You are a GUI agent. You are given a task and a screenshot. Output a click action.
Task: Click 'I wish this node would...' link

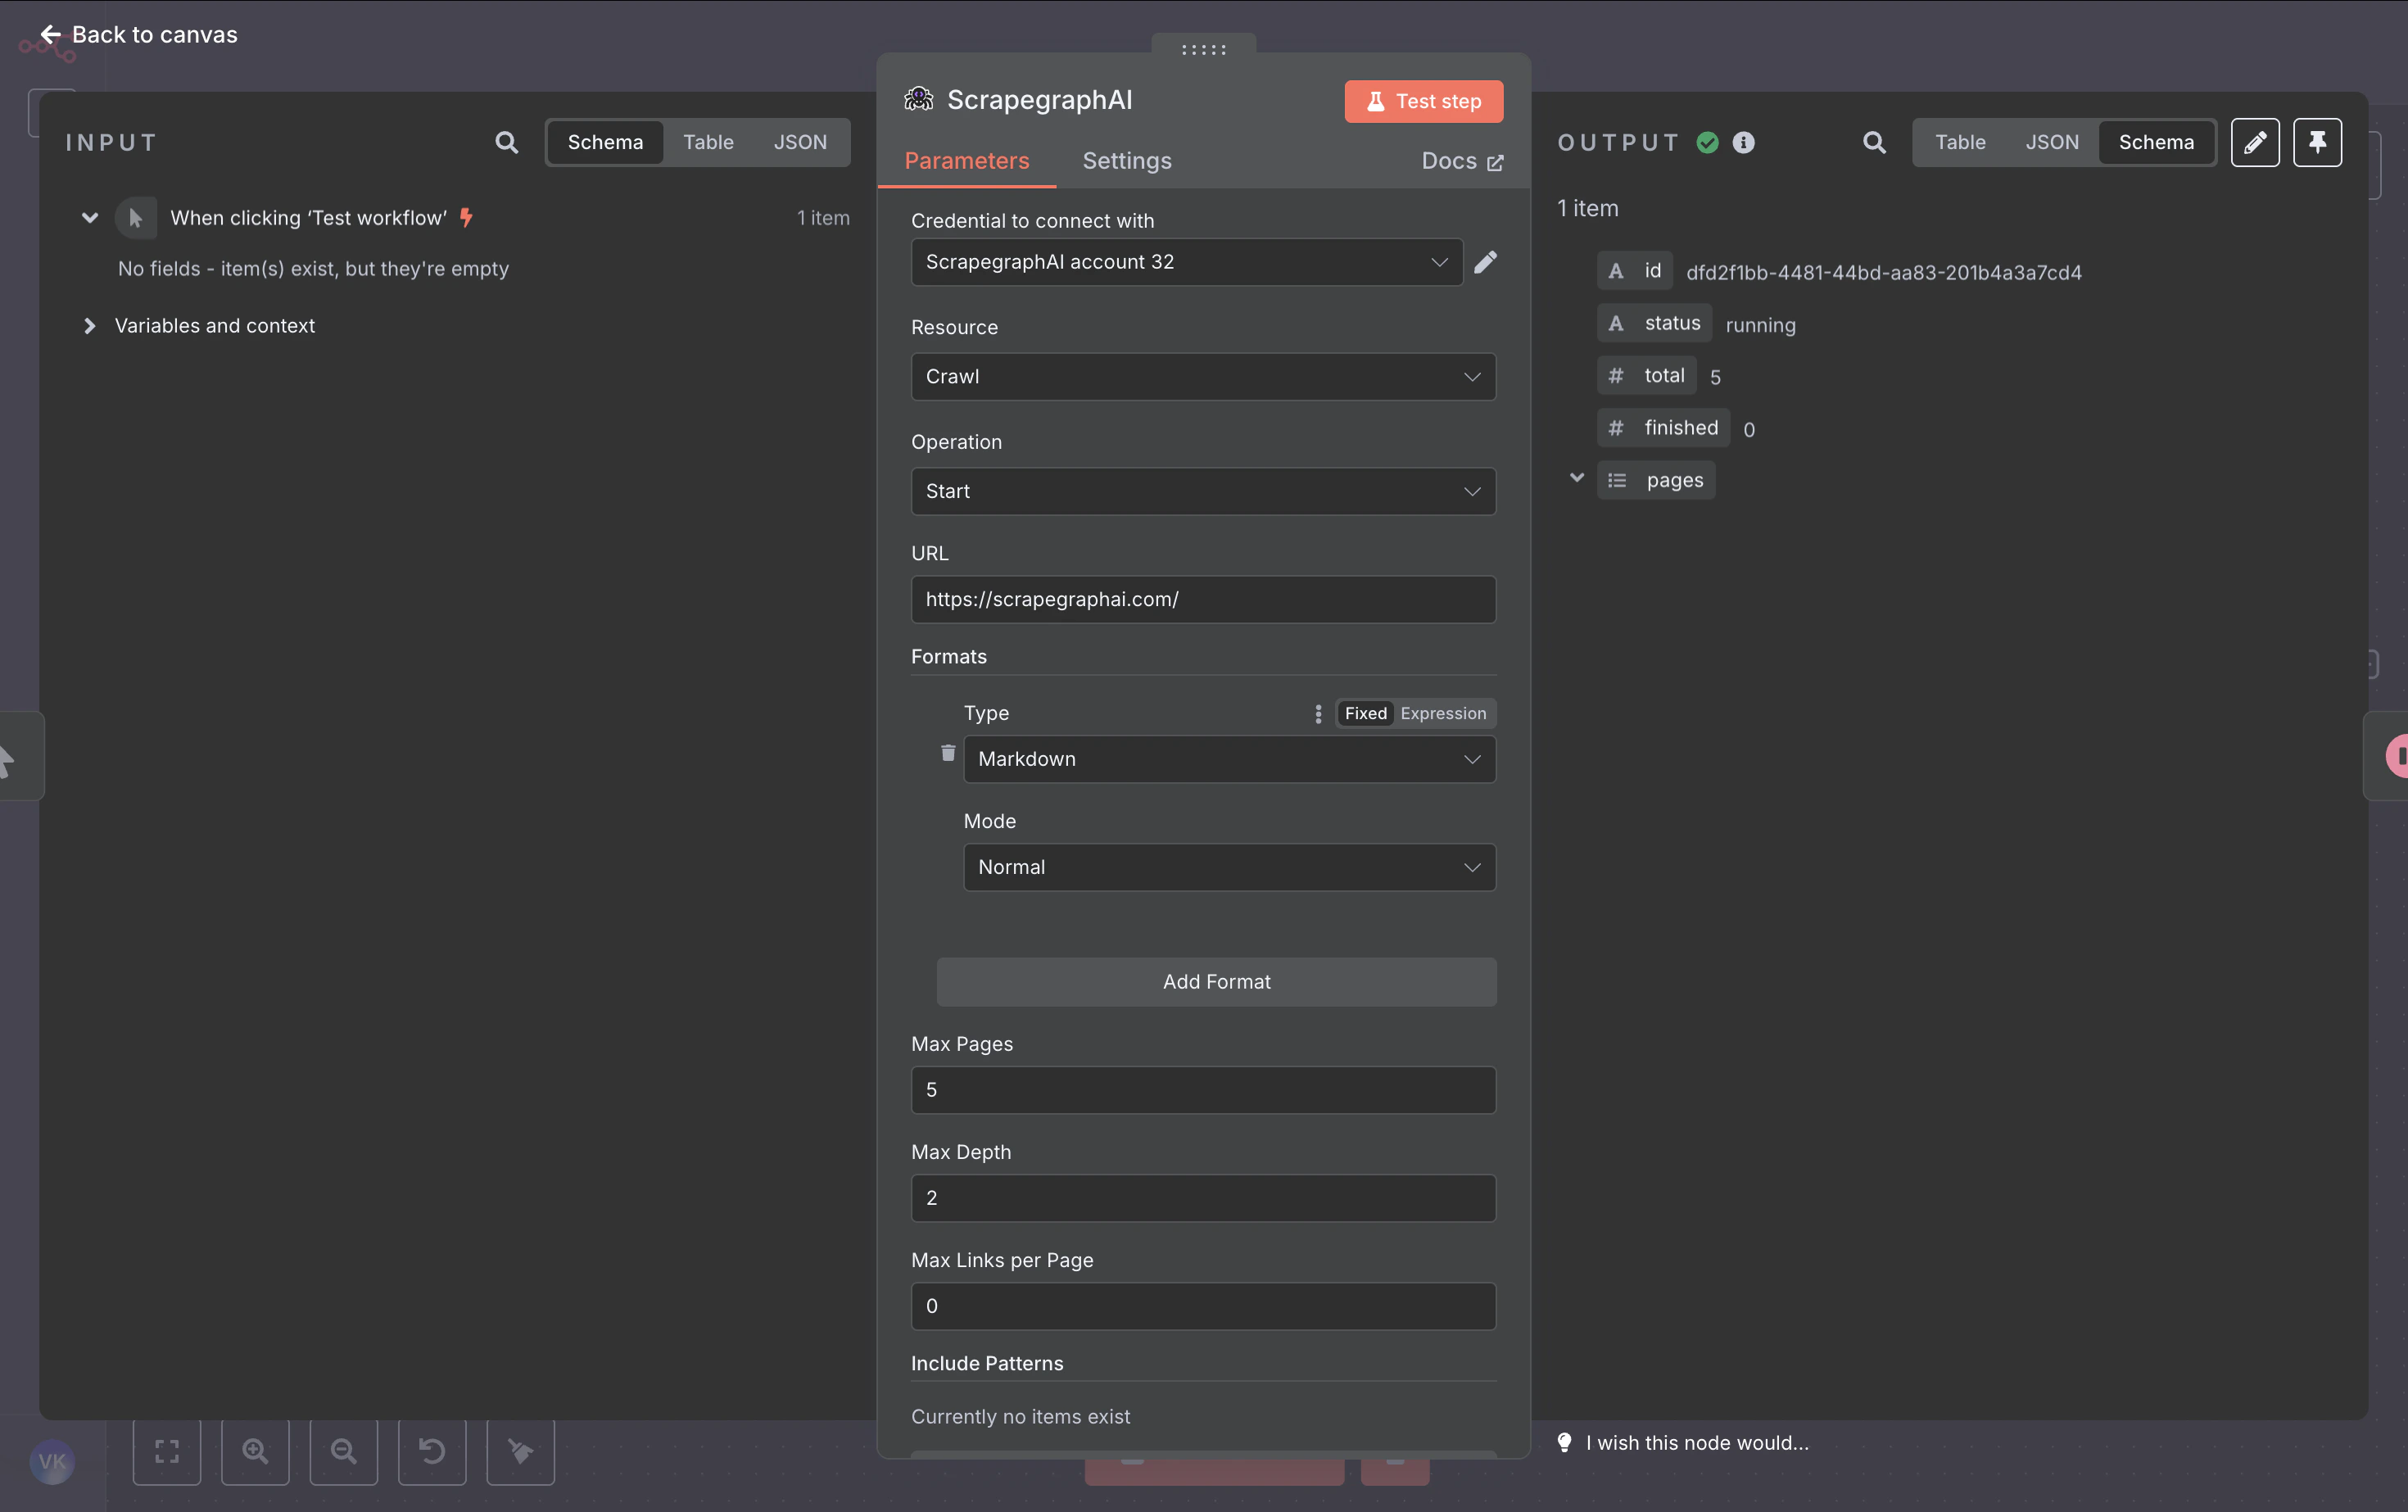click(x=1696, y=1442)
